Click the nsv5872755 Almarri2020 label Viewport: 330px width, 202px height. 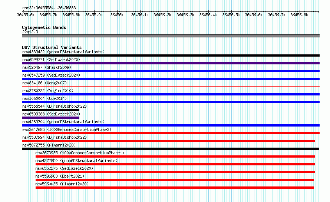49,145
